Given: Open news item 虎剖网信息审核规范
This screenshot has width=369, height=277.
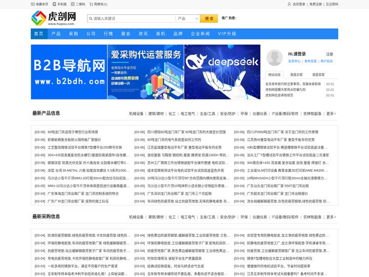Looking at the screenshot, I should (x=279, y=95).
